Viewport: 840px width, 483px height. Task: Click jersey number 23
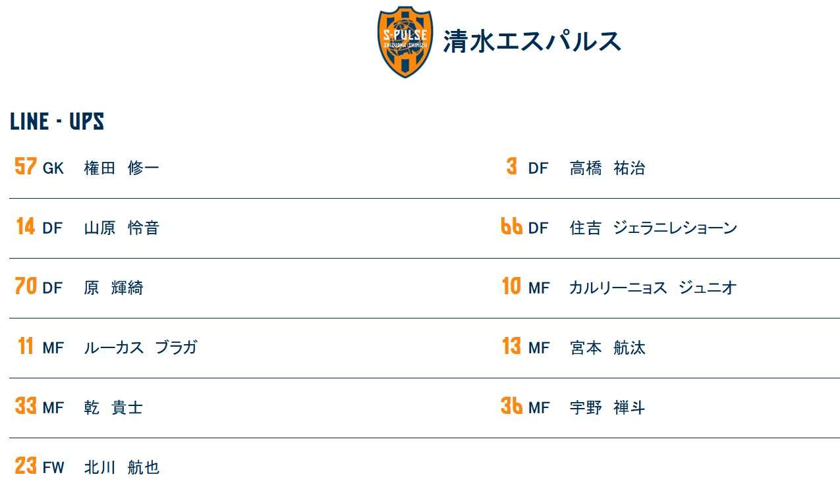tap(26, 466)
